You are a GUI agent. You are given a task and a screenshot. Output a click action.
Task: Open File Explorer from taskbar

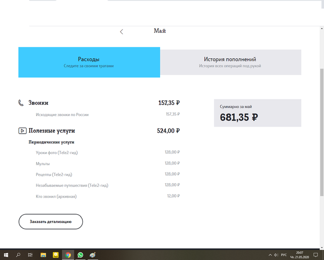43,255
